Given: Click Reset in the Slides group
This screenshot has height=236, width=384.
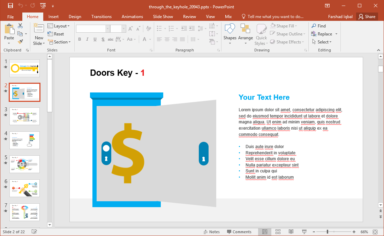Looking at the screenshot, I should 56,34.
